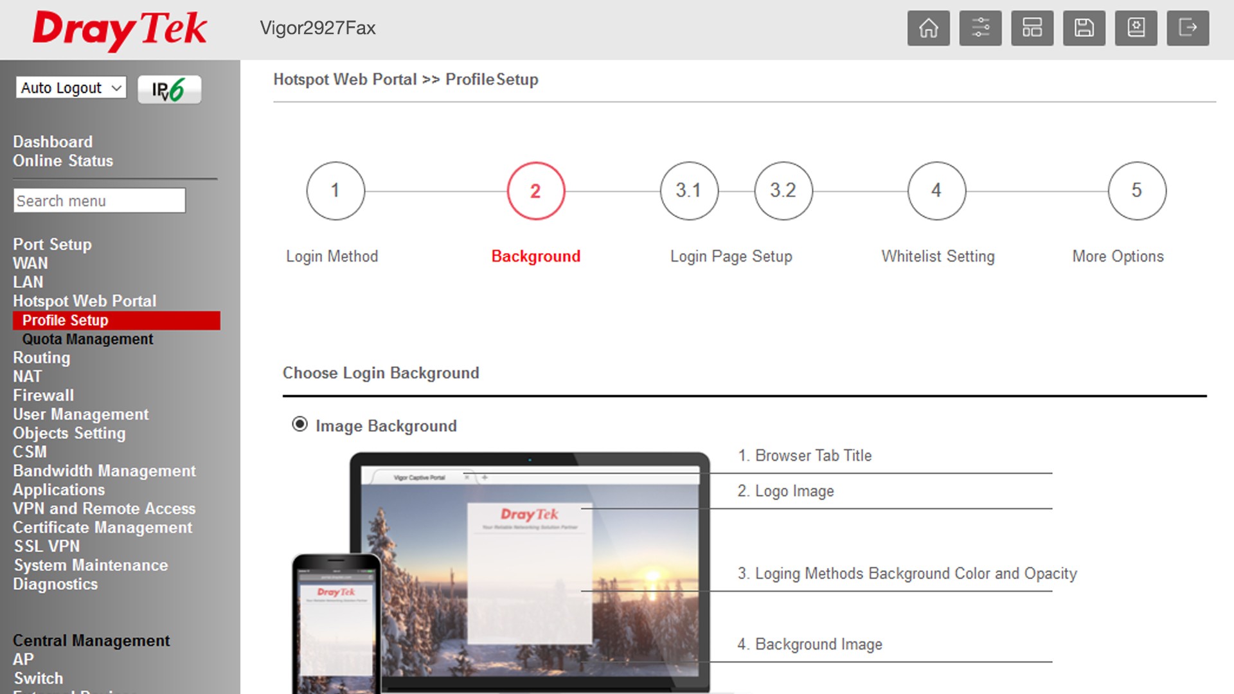Jump to step 3.1 circle

(x=689, y=191)
